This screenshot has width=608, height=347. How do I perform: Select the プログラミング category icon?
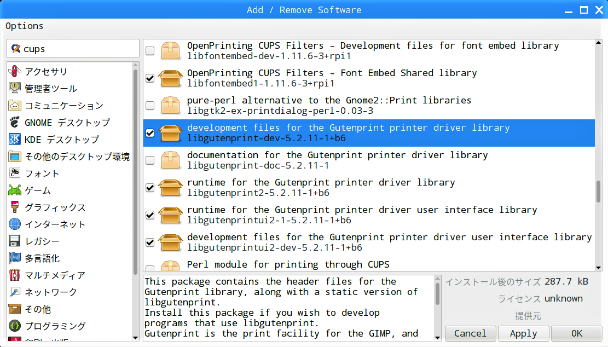tap(15, 326)
